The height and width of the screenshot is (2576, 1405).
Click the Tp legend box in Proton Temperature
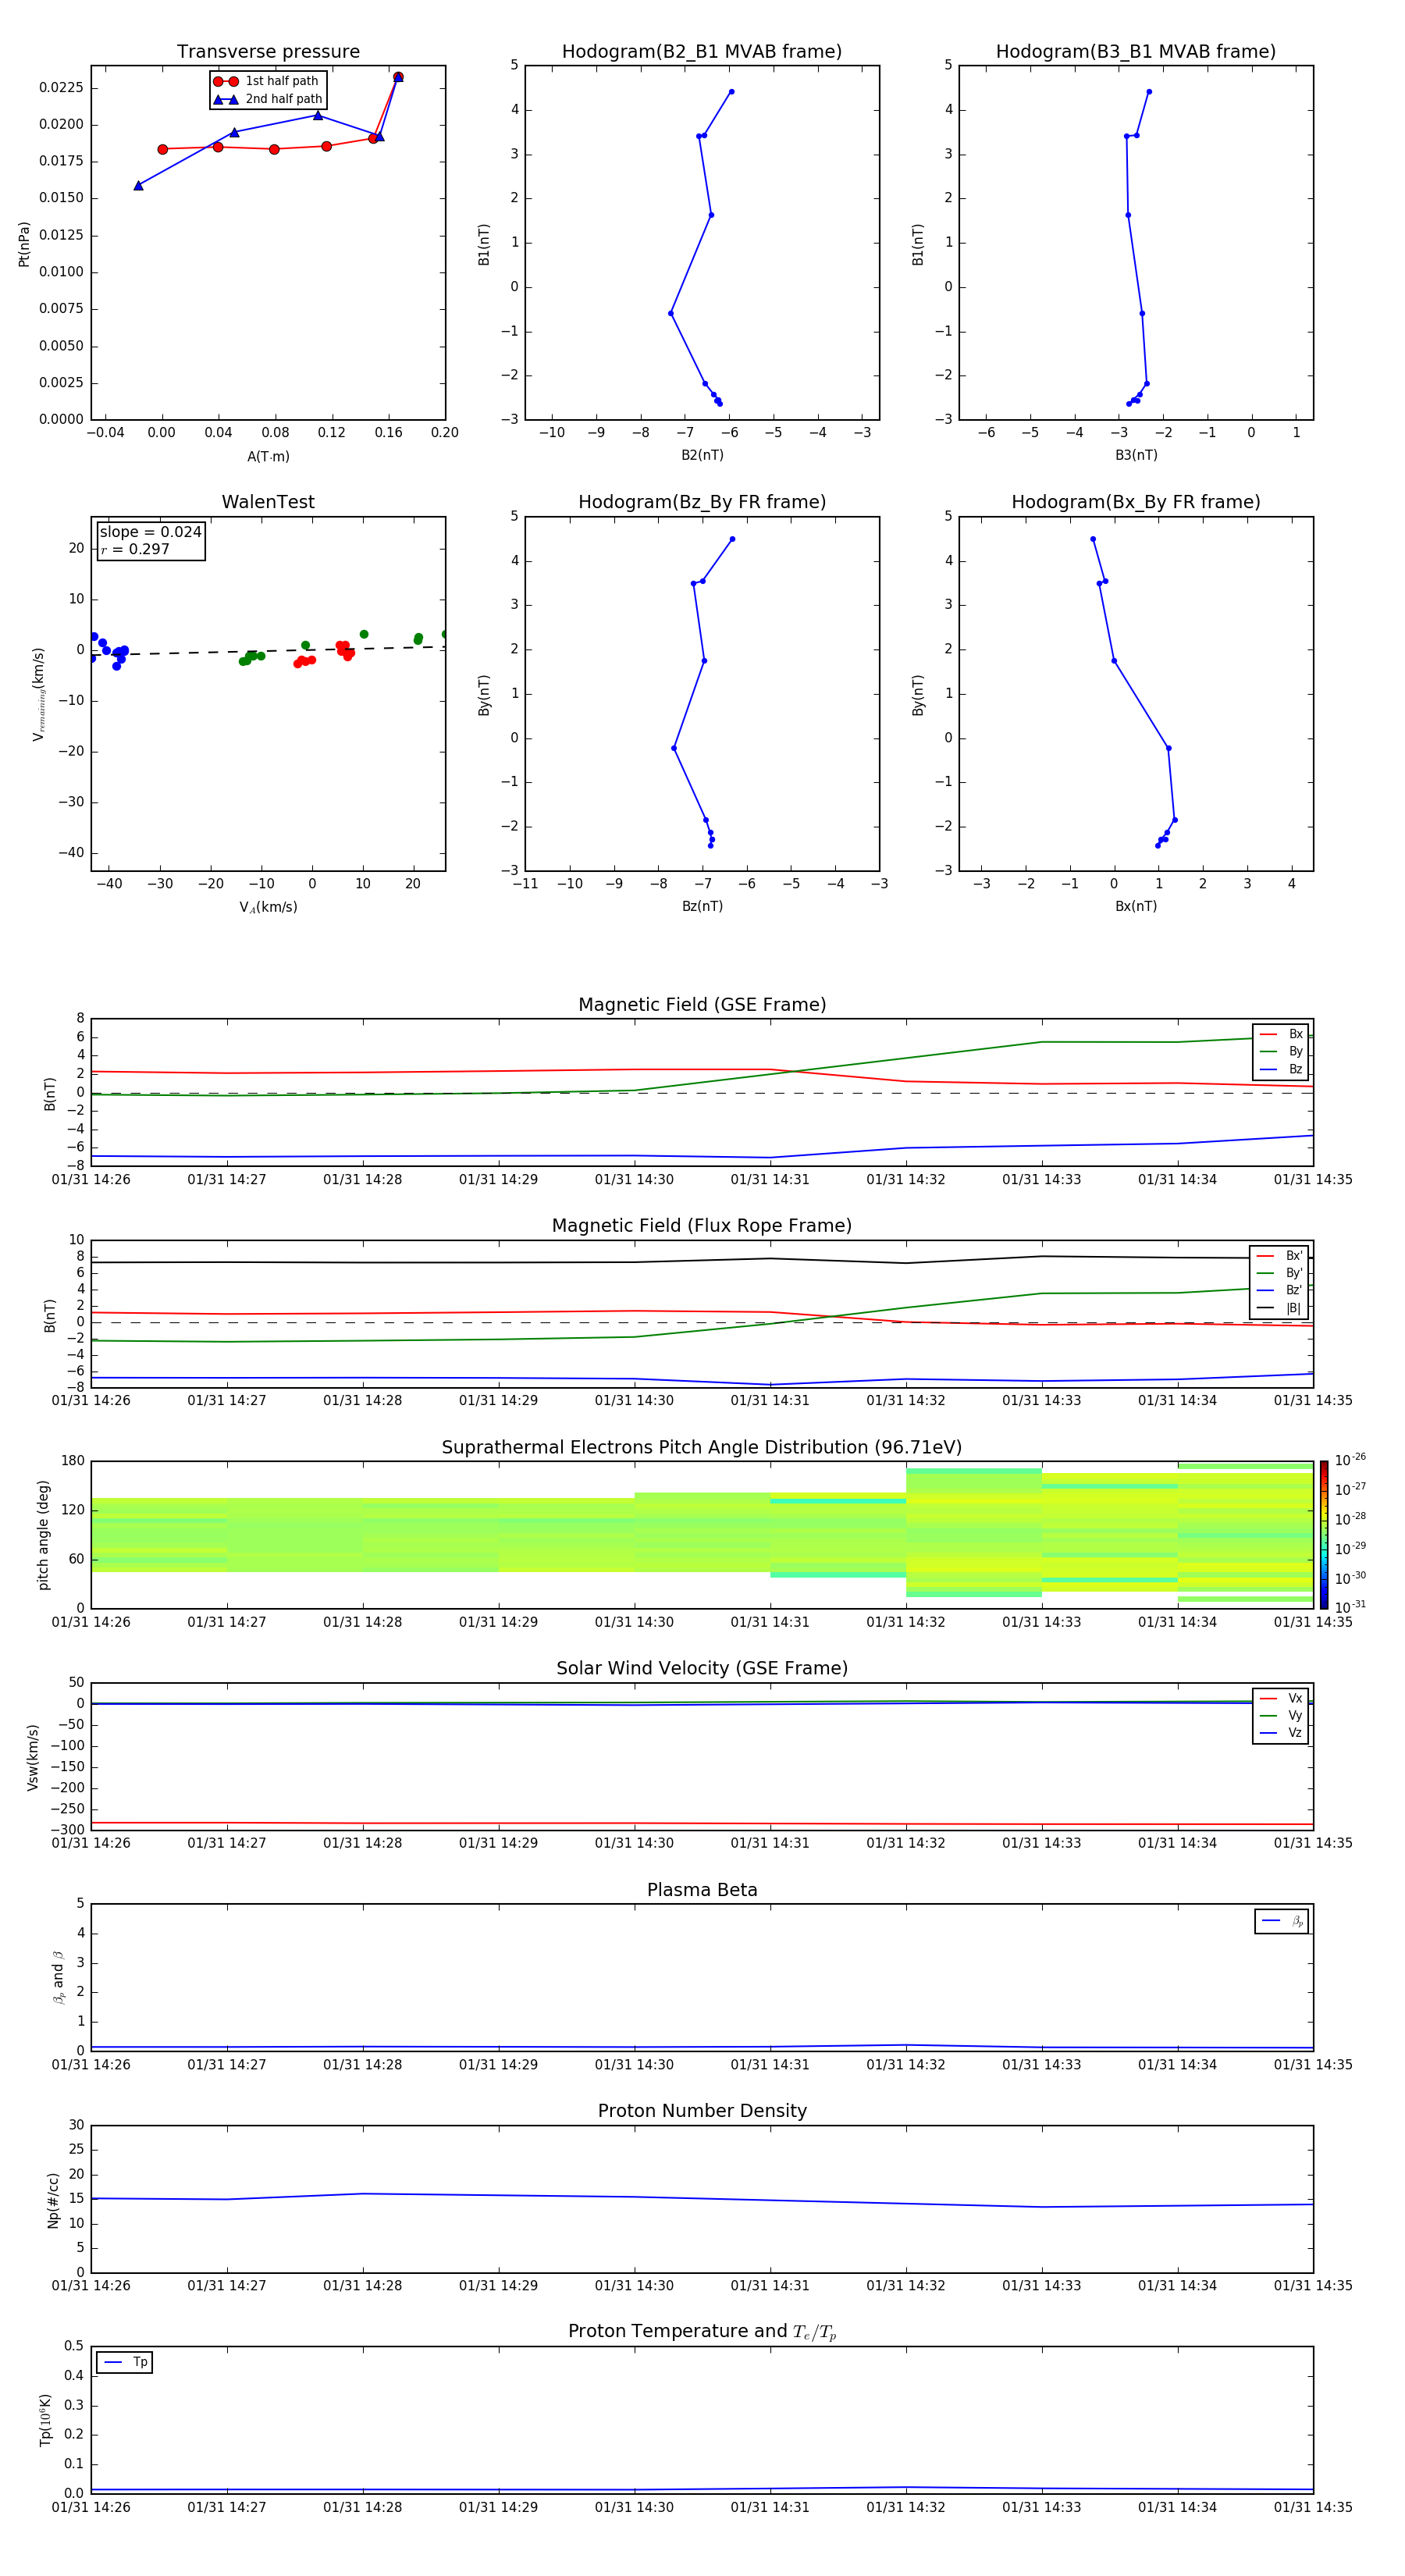(x=124, y=2362)
